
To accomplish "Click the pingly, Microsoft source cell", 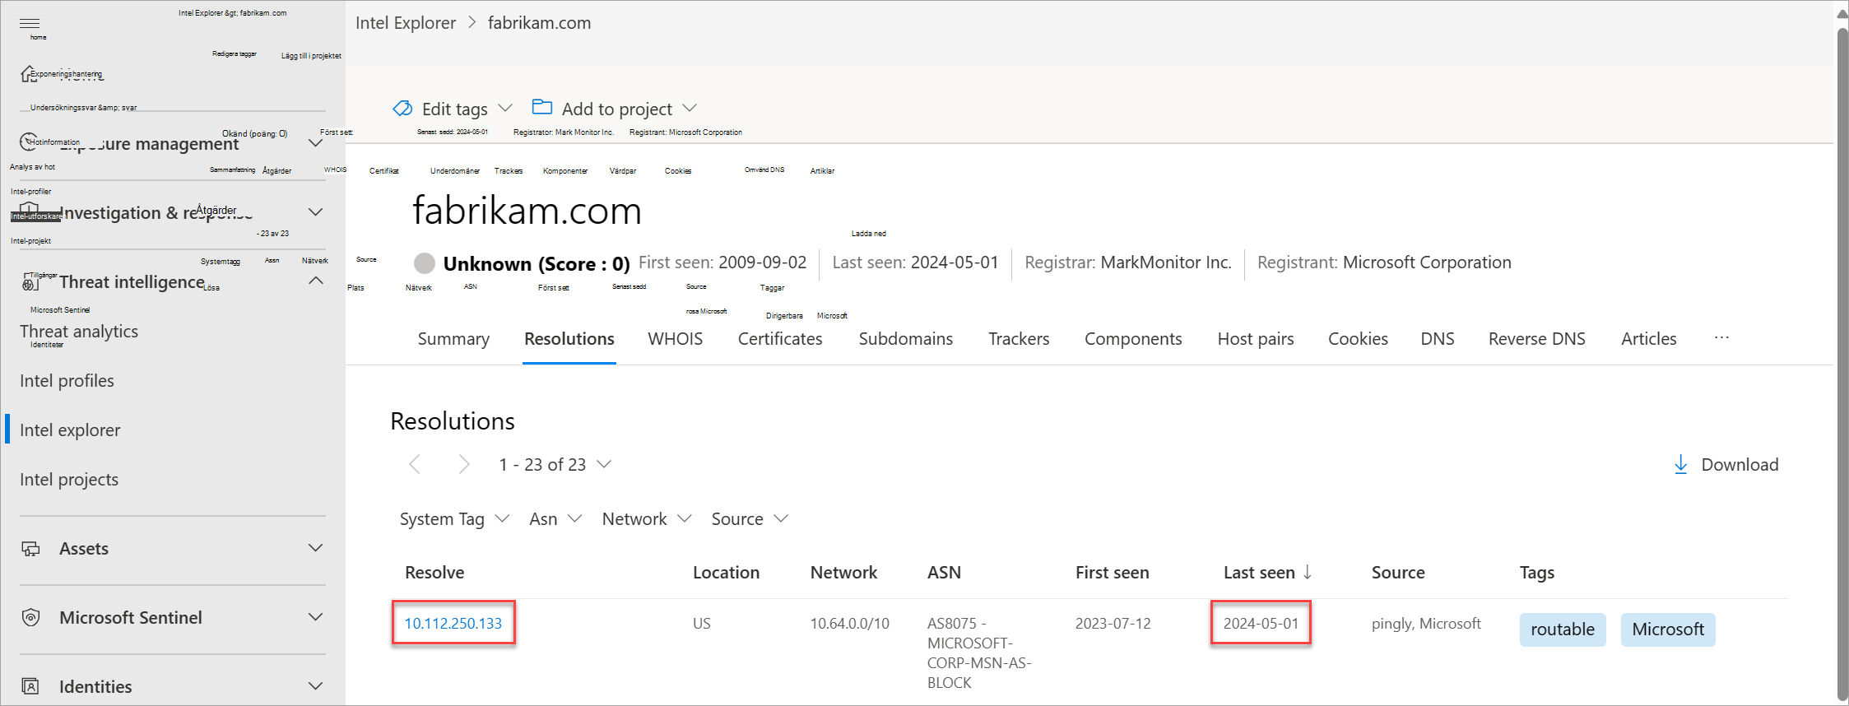I will tap(1426, 624).
